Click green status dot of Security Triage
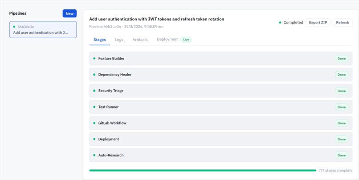 [x=94, y=91]
